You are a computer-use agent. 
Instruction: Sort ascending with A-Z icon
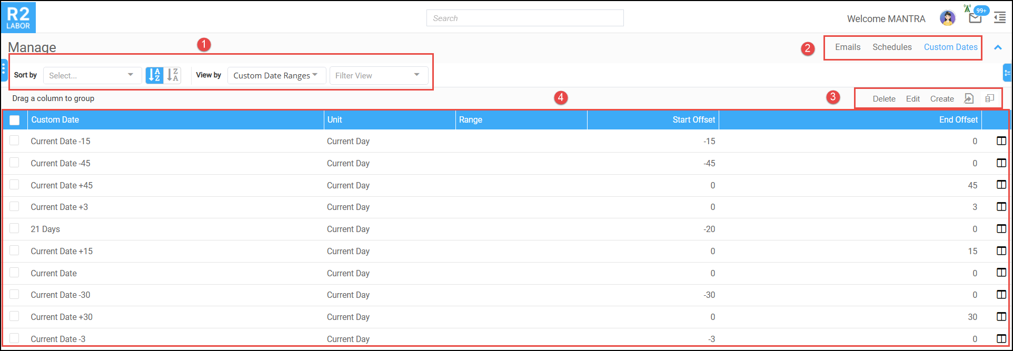154,75
